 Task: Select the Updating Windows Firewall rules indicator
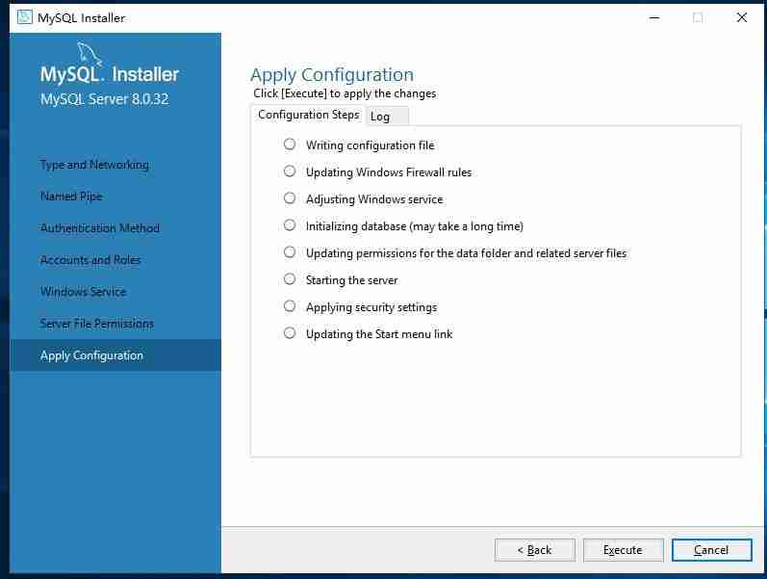[290, 171]
